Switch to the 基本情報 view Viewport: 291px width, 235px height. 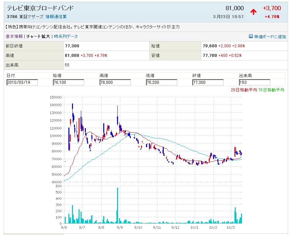(14, 36)
